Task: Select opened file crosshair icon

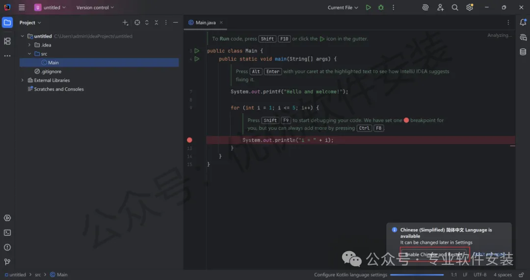Action: (x=137, y=23)
